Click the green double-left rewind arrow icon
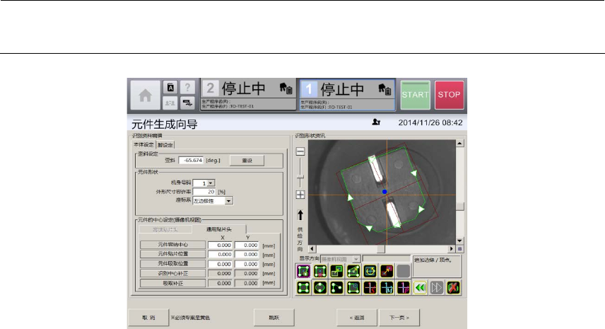This screenshot has width=605, height=329. point(418,287)
